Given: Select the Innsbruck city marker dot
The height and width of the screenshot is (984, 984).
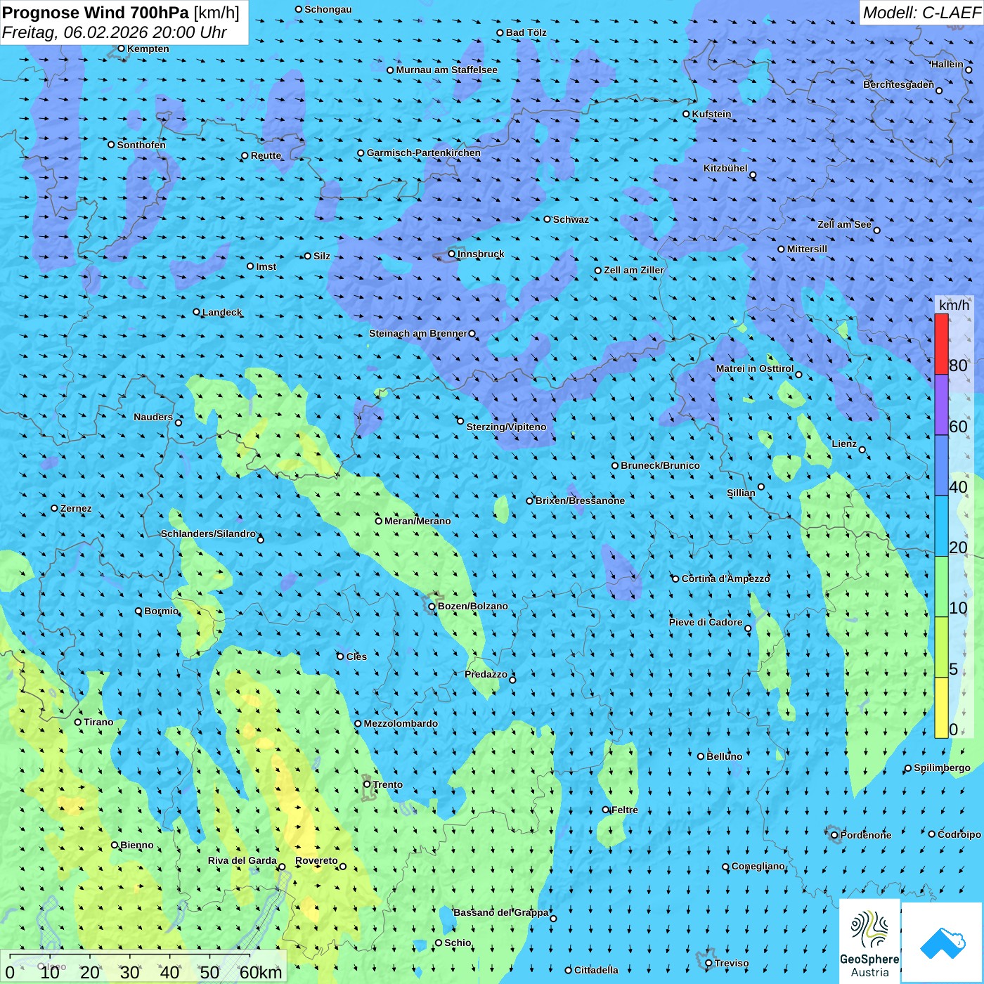Looking at the screenshot, I should point(452,254).
